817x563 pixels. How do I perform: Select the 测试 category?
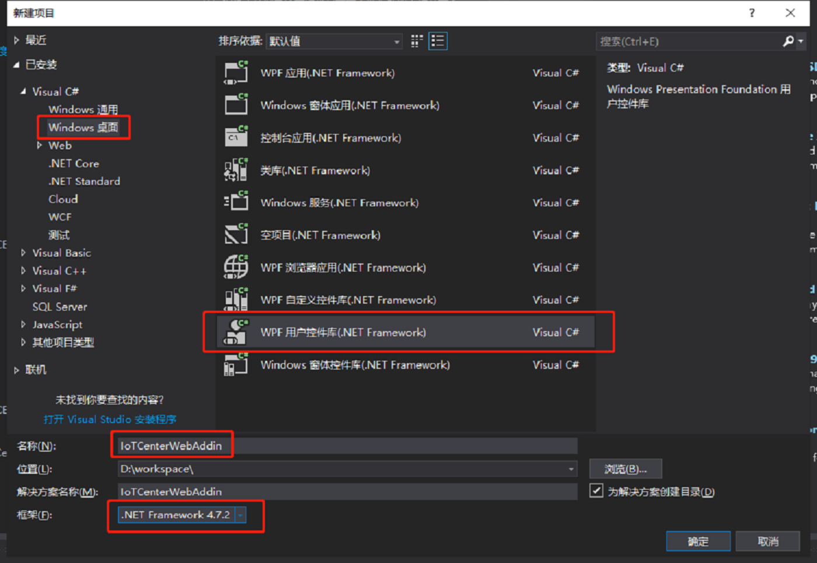point(59,235)
